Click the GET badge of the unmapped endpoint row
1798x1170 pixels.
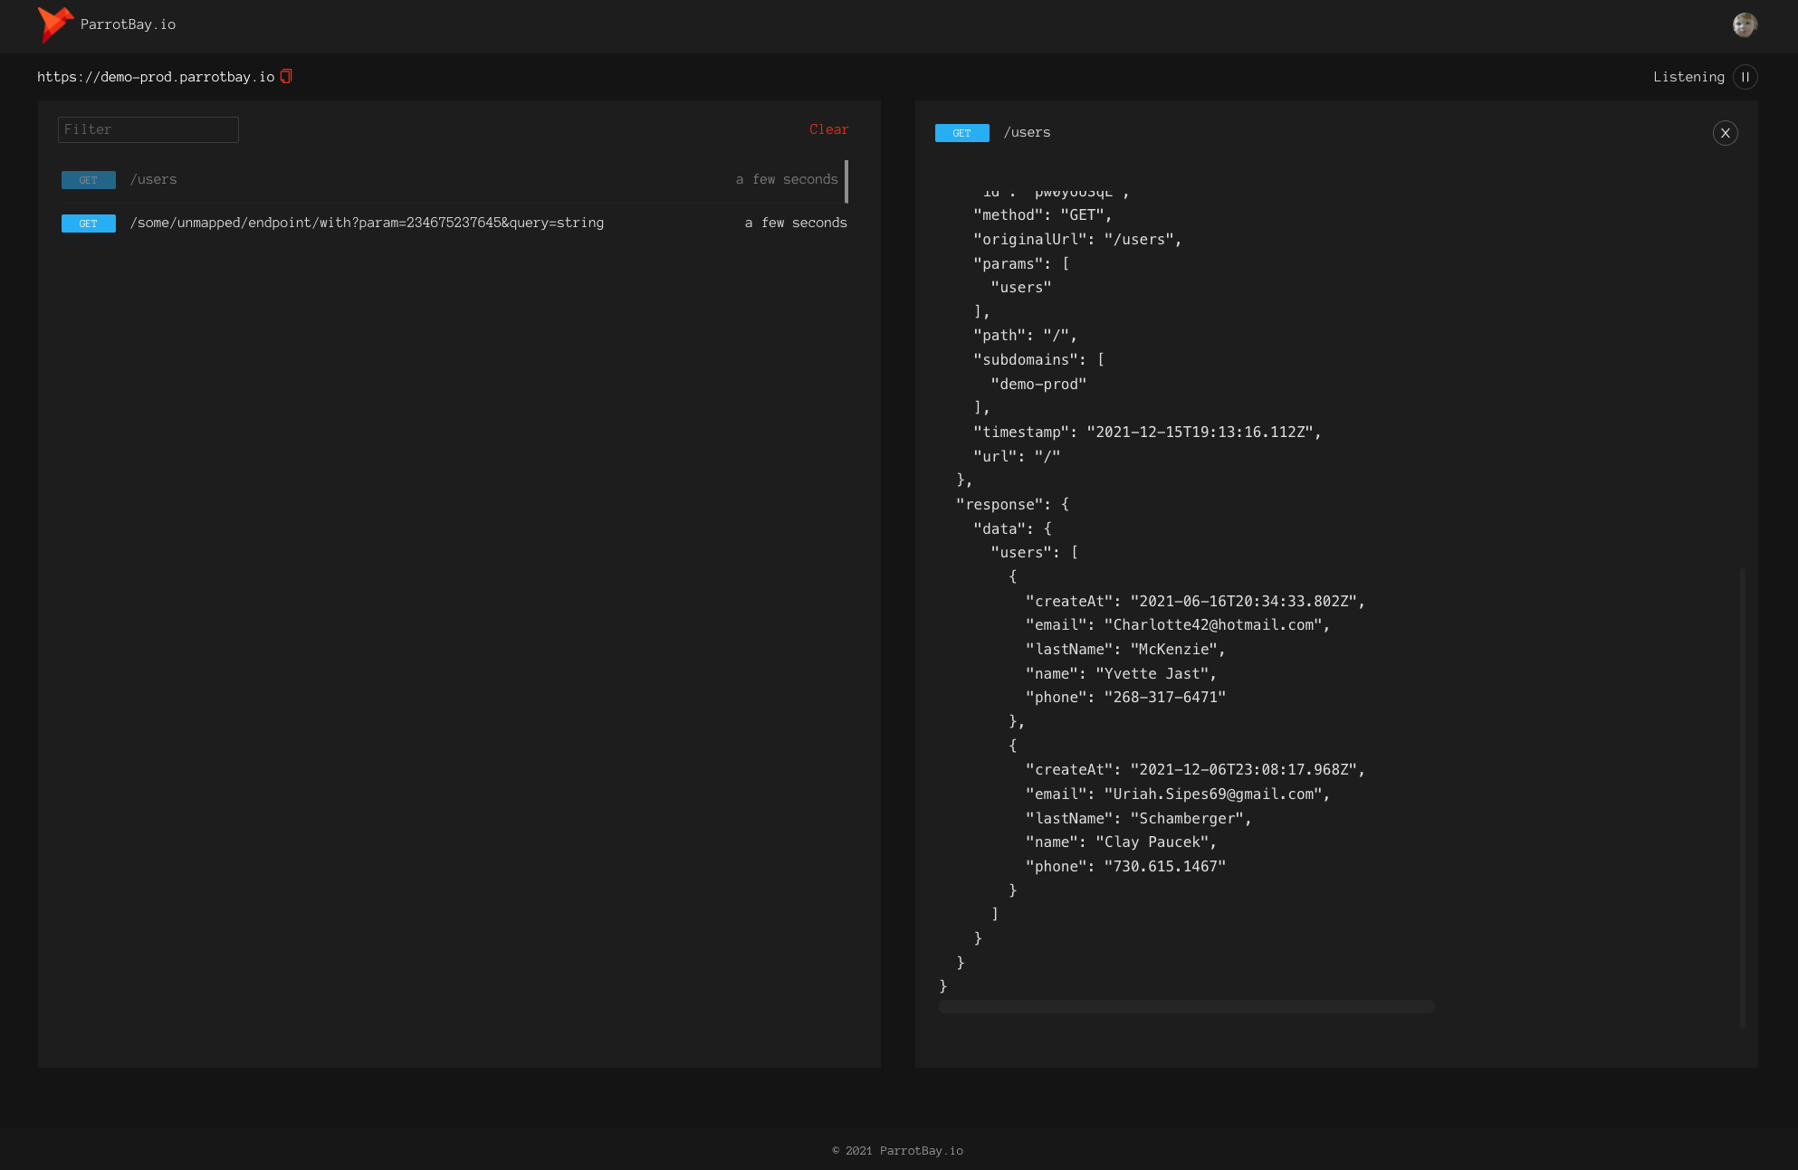[x=88, y=224]
